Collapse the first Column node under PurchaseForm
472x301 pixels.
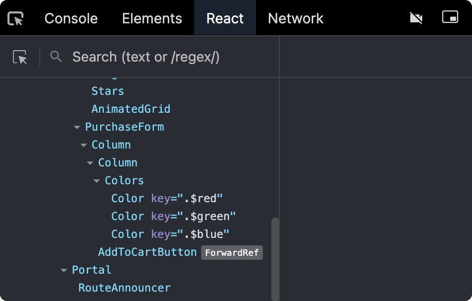pos(84,145)
